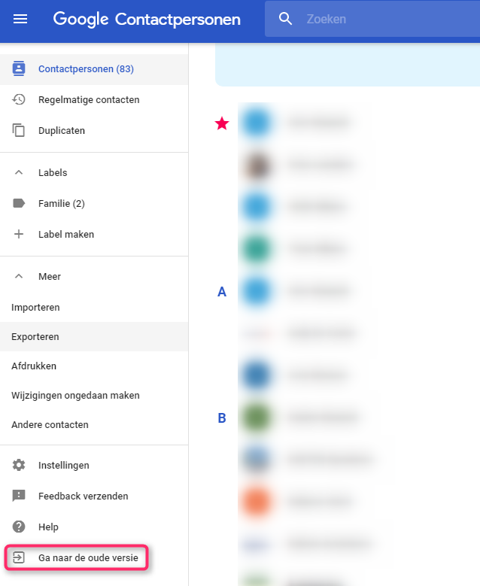Click the plus icon for Label maken
The height and width of the screenshot is (586, 480).
pyautogui.click(x=19, y=234)
